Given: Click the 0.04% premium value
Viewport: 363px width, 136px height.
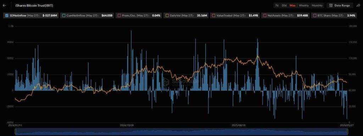Looking at the screenshot, I should [x=156, y=16].
